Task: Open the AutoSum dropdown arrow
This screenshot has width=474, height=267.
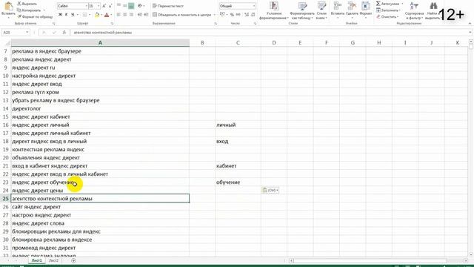Action: (402, 4)
